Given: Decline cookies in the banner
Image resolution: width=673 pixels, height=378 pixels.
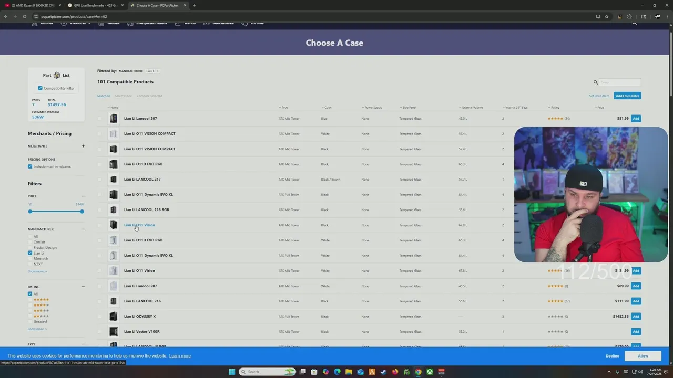Looking at the screenshot, I should pyautogui.click(x=612, y=356).
